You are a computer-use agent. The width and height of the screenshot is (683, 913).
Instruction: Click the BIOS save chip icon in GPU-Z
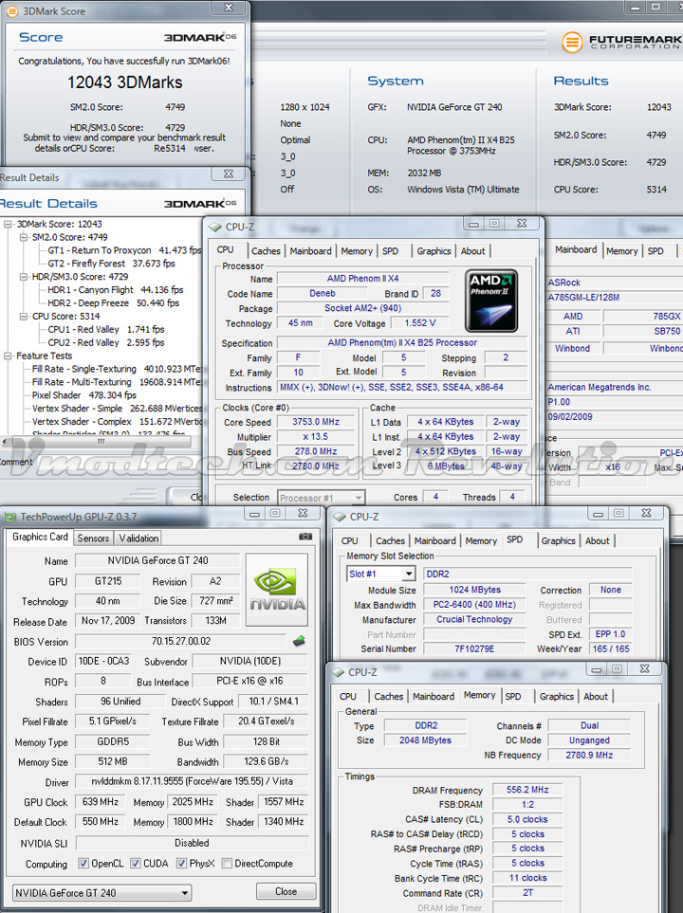tap(299, 641)
